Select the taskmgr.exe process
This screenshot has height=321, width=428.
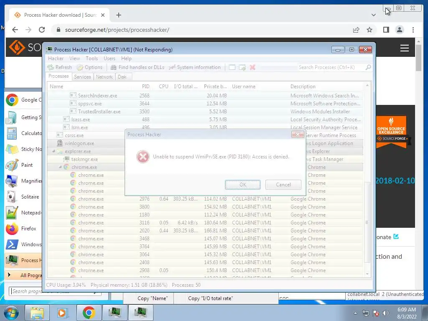(86, 159)
